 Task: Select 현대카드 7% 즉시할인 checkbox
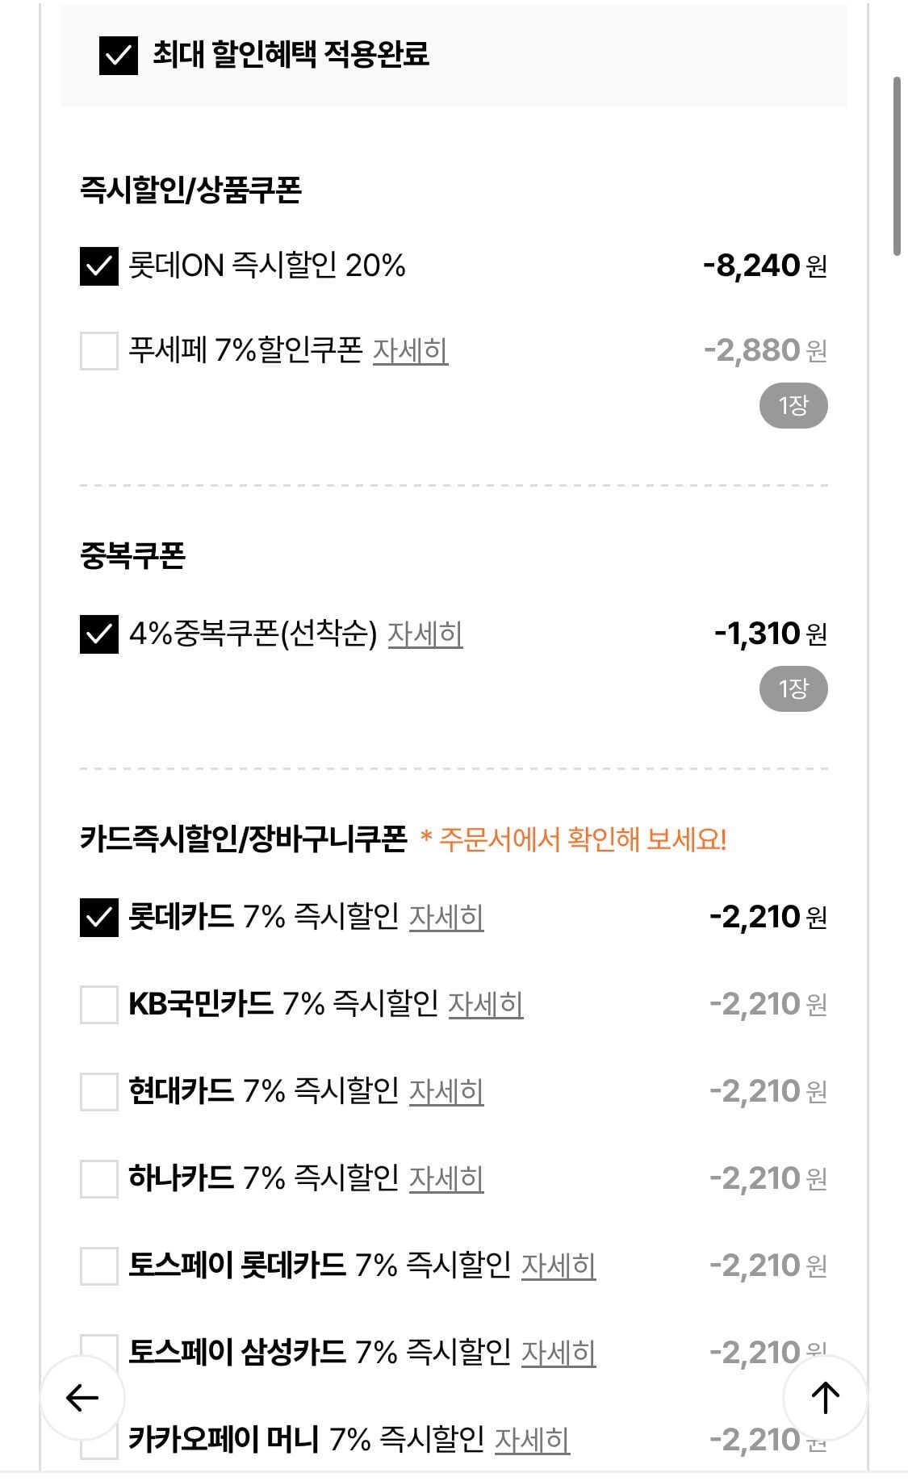point(98,1092)
